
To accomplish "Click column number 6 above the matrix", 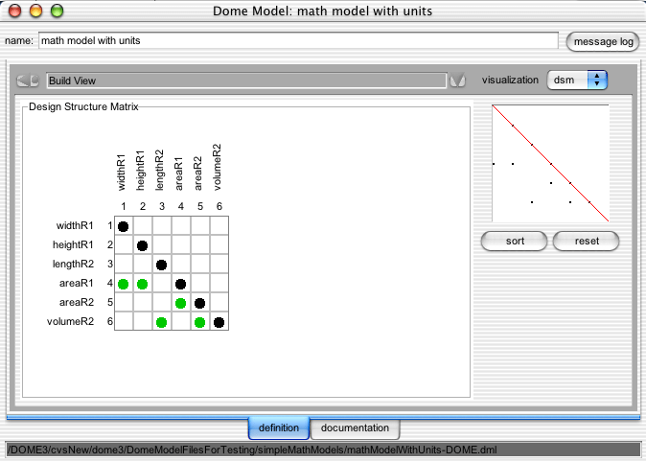I will coord(219,206).
